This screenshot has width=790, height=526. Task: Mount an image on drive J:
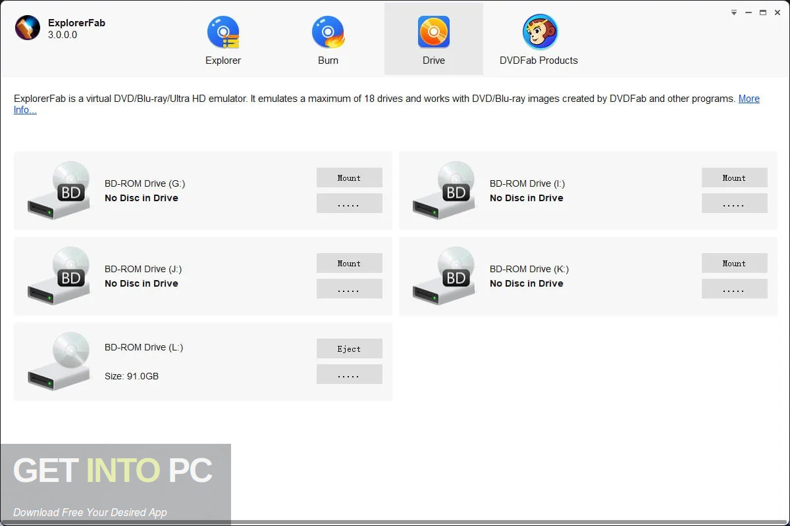[350, 263]
